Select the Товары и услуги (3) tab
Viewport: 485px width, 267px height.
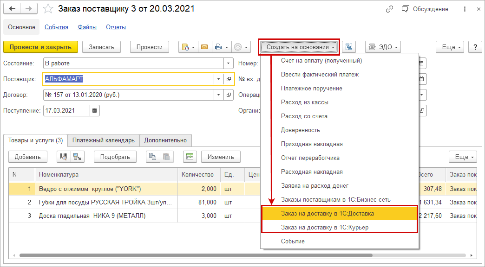click(x=36, y=140)
